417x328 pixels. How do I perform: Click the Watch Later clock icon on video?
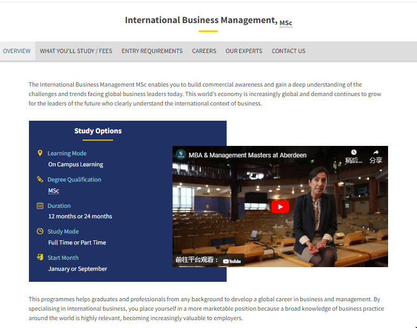point(354,153)
